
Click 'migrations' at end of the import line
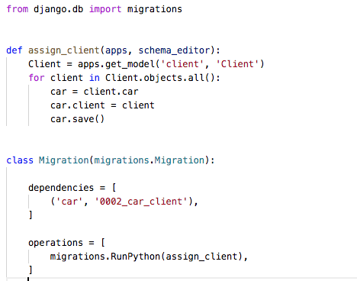pos(155,9)
